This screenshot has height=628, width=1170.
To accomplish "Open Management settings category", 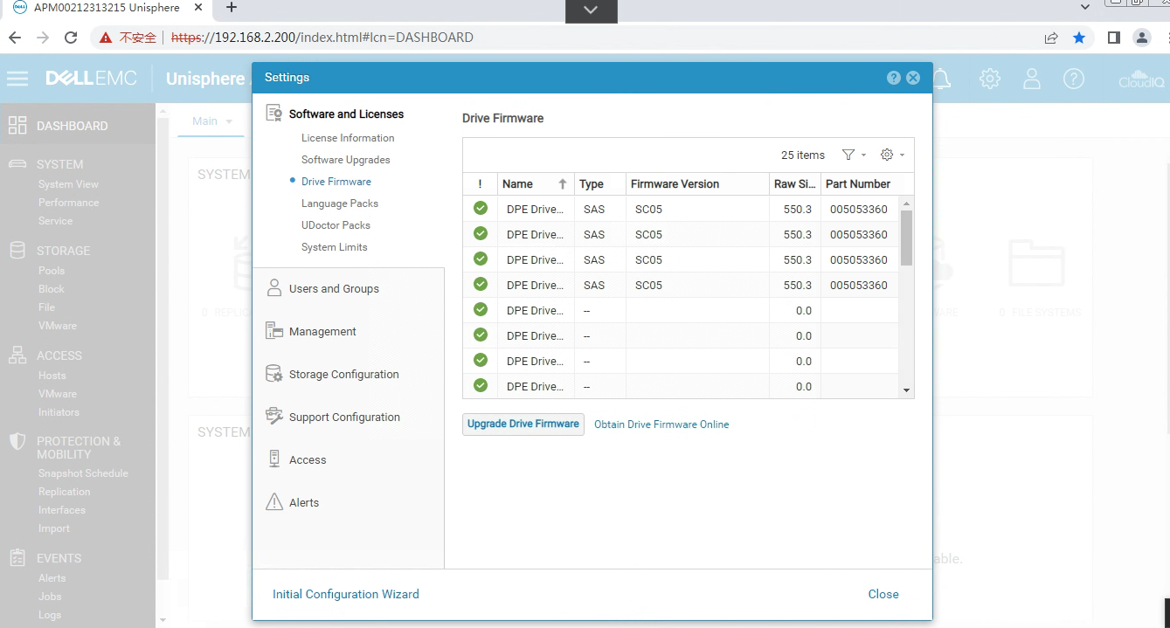I will (322, 331).
